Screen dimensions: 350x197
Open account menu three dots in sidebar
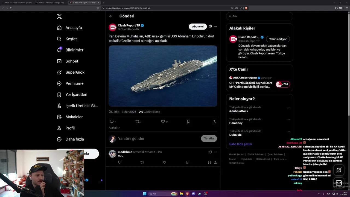tap(100, 182)
